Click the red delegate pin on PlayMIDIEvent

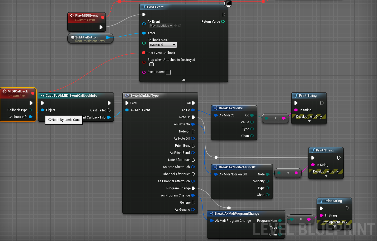[x=103, y=17]
